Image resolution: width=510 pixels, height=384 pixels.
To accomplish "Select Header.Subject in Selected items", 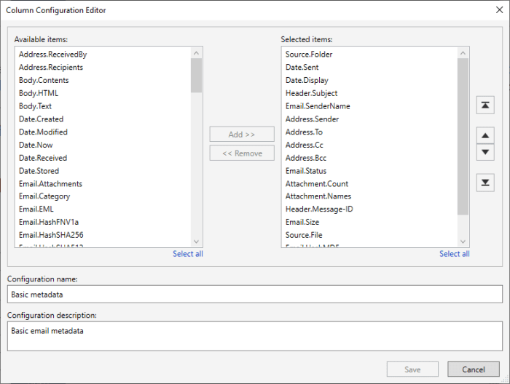I will [311, 93].
